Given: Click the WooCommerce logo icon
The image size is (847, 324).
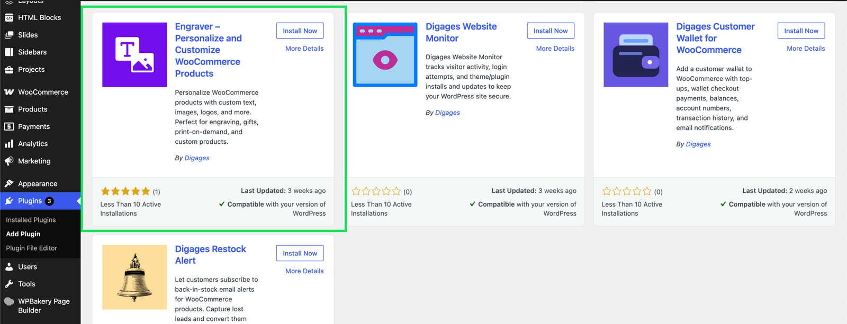Looking at the screenshot, I should pos(9,92).
